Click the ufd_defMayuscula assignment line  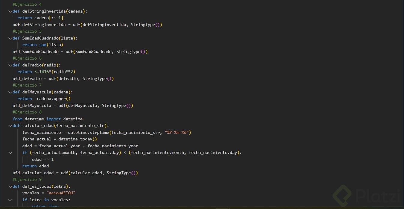point(73,106)
